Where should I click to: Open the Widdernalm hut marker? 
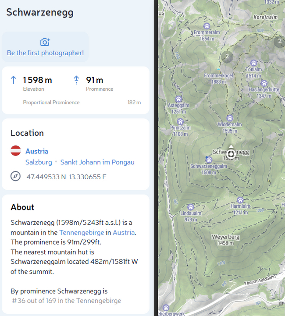tap(230, 118)
